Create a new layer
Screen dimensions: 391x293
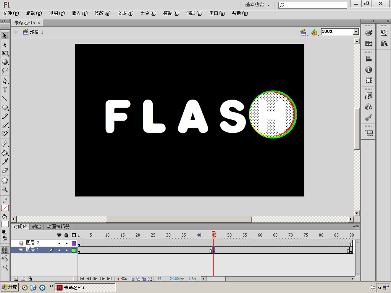pos(16,279)
